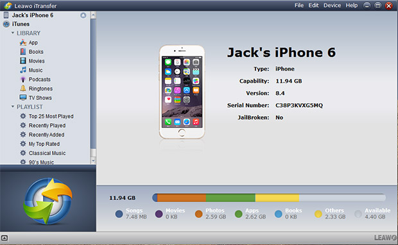The width and height of the screenshot is (398, 245).
Task: Open the Device menu
Action: click(x=332, y=5)
